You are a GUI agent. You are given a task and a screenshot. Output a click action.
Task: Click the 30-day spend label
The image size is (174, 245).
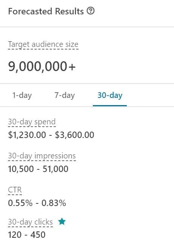(32, 122)
